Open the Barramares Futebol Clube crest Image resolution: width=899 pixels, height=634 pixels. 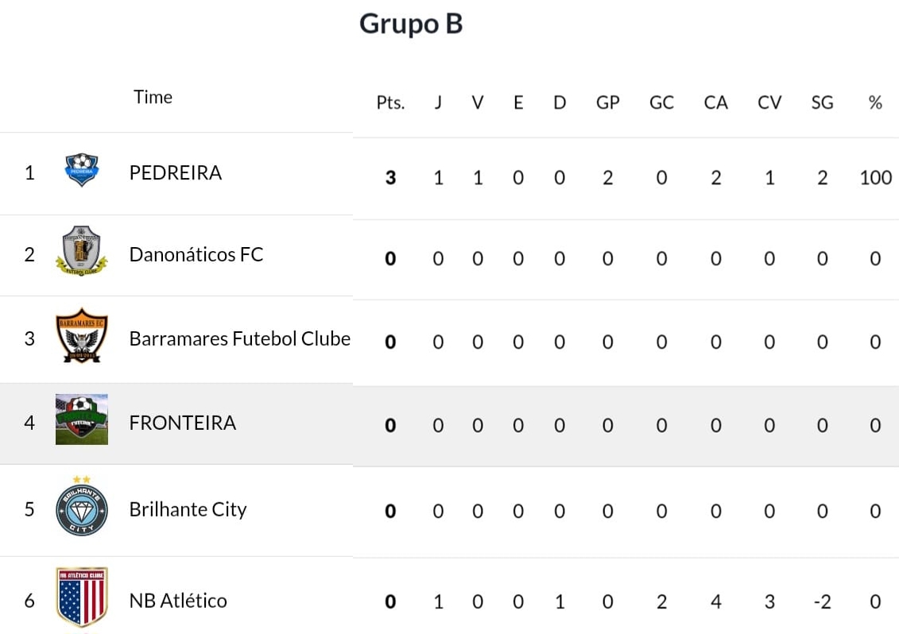(81, 335)
